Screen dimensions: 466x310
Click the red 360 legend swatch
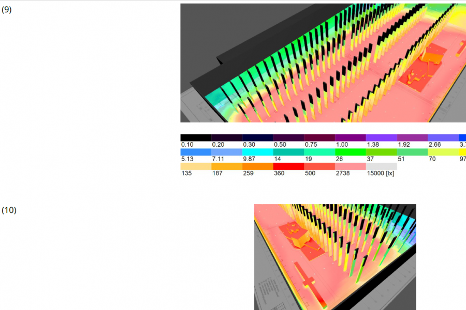(288, 166)
